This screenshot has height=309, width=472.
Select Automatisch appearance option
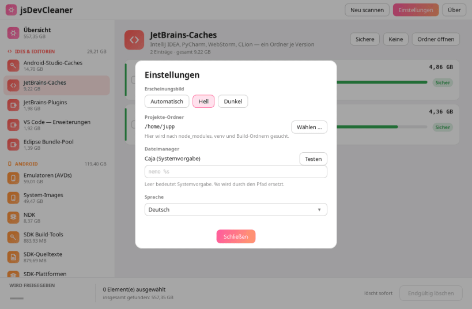pos(167,101)
